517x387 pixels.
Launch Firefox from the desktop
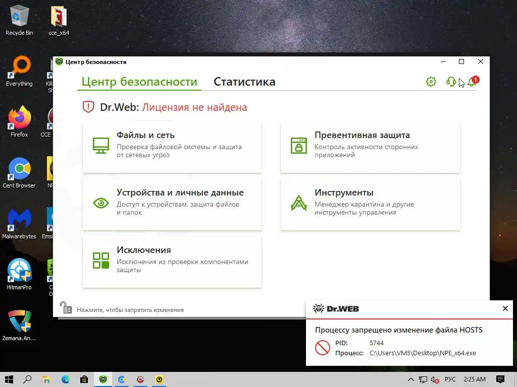tap(19, 122)
